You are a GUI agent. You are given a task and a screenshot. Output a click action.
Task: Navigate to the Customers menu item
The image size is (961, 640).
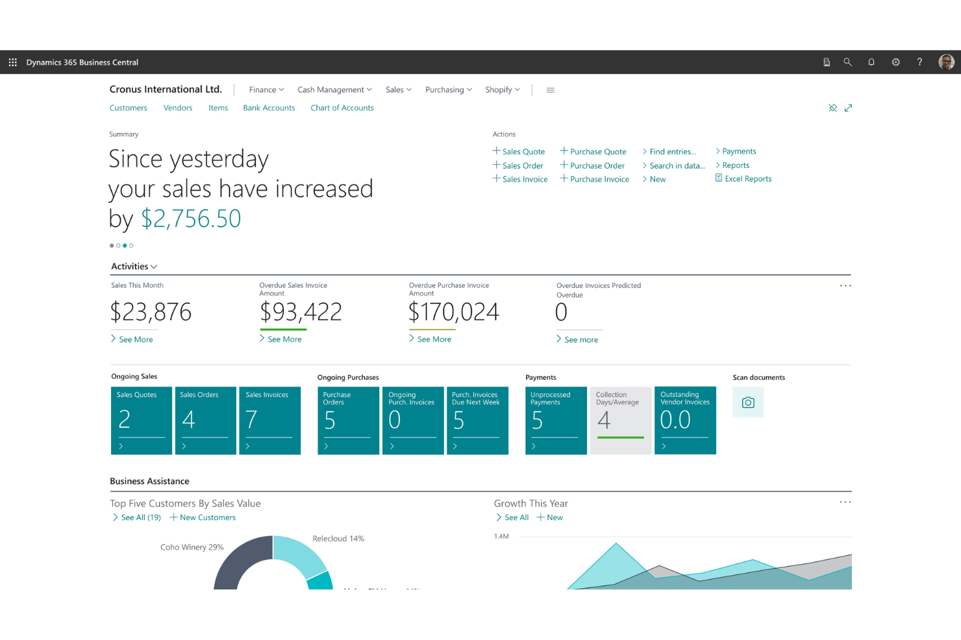tap(128, 108)
